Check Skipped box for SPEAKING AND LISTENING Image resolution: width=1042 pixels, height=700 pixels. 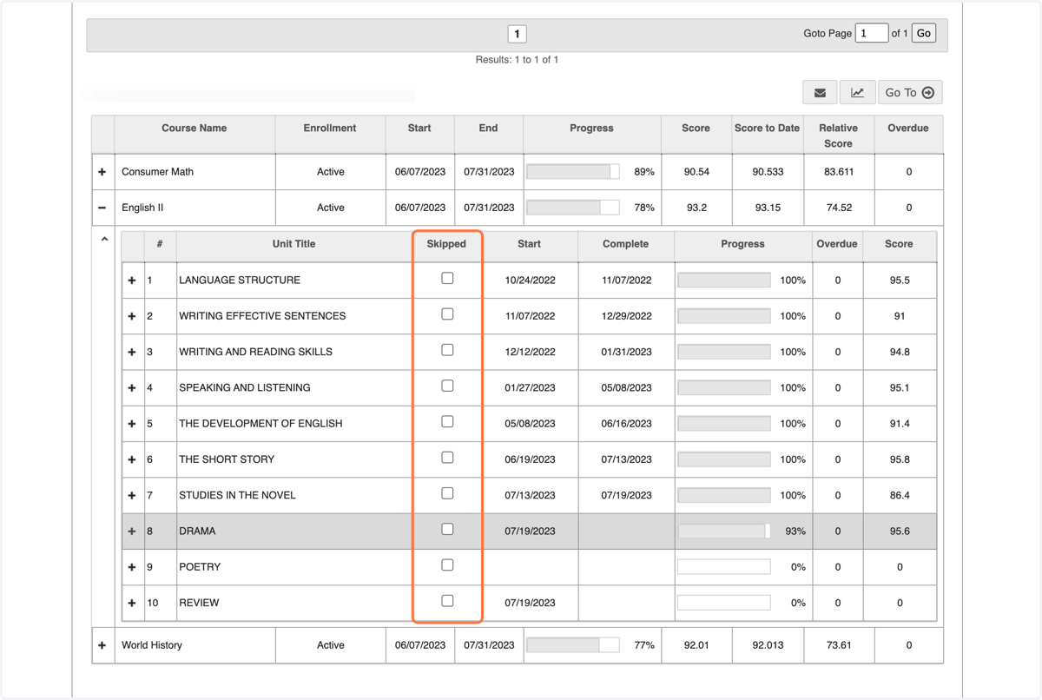click(x=447, y=386)
